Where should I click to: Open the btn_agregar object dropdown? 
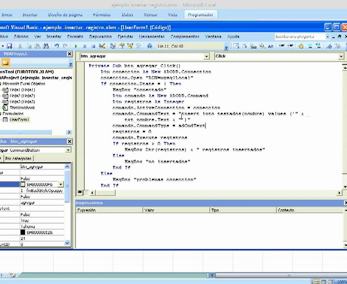206,56
